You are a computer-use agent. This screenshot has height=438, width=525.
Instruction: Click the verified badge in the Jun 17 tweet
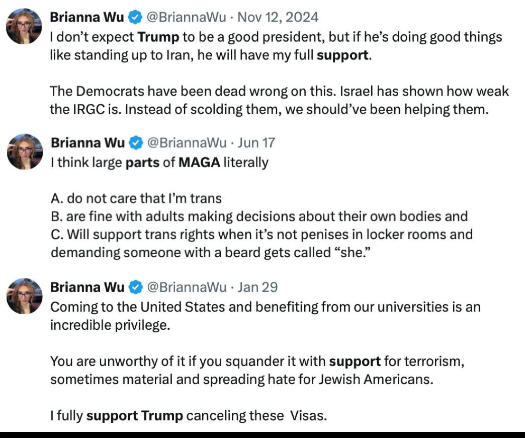coord(136,143)
